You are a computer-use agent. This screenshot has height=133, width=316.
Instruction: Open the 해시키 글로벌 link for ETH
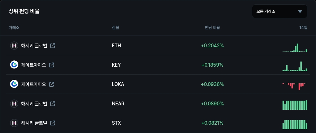click(x=34, y=46)
